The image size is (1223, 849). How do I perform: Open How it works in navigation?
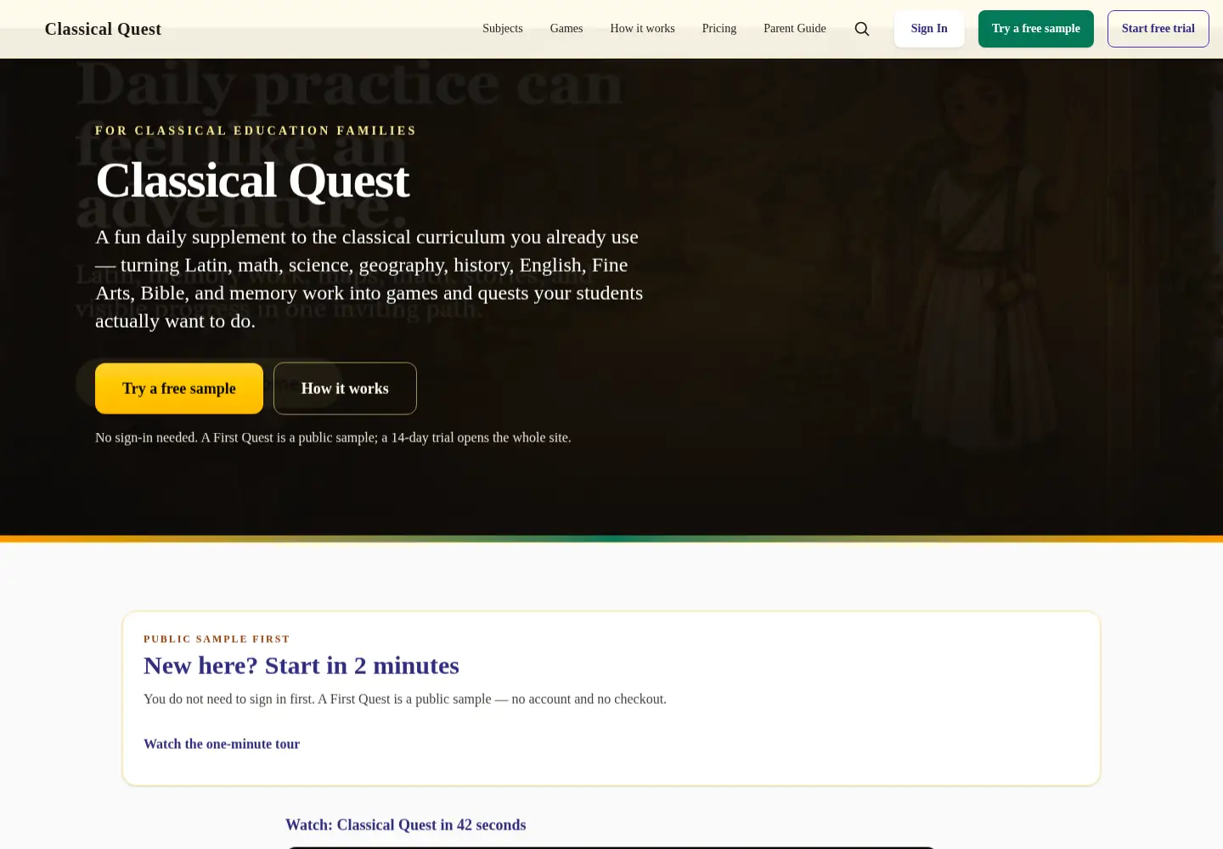click(642, 29)
